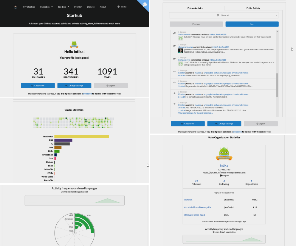Open the Donate page

tap(91, 7)
